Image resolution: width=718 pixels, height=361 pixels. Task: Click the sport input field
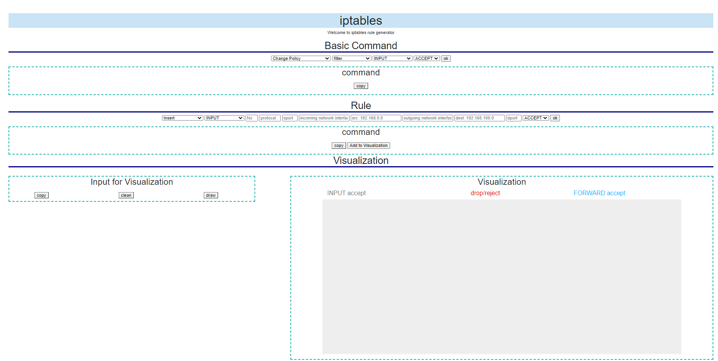click(289, 118)
